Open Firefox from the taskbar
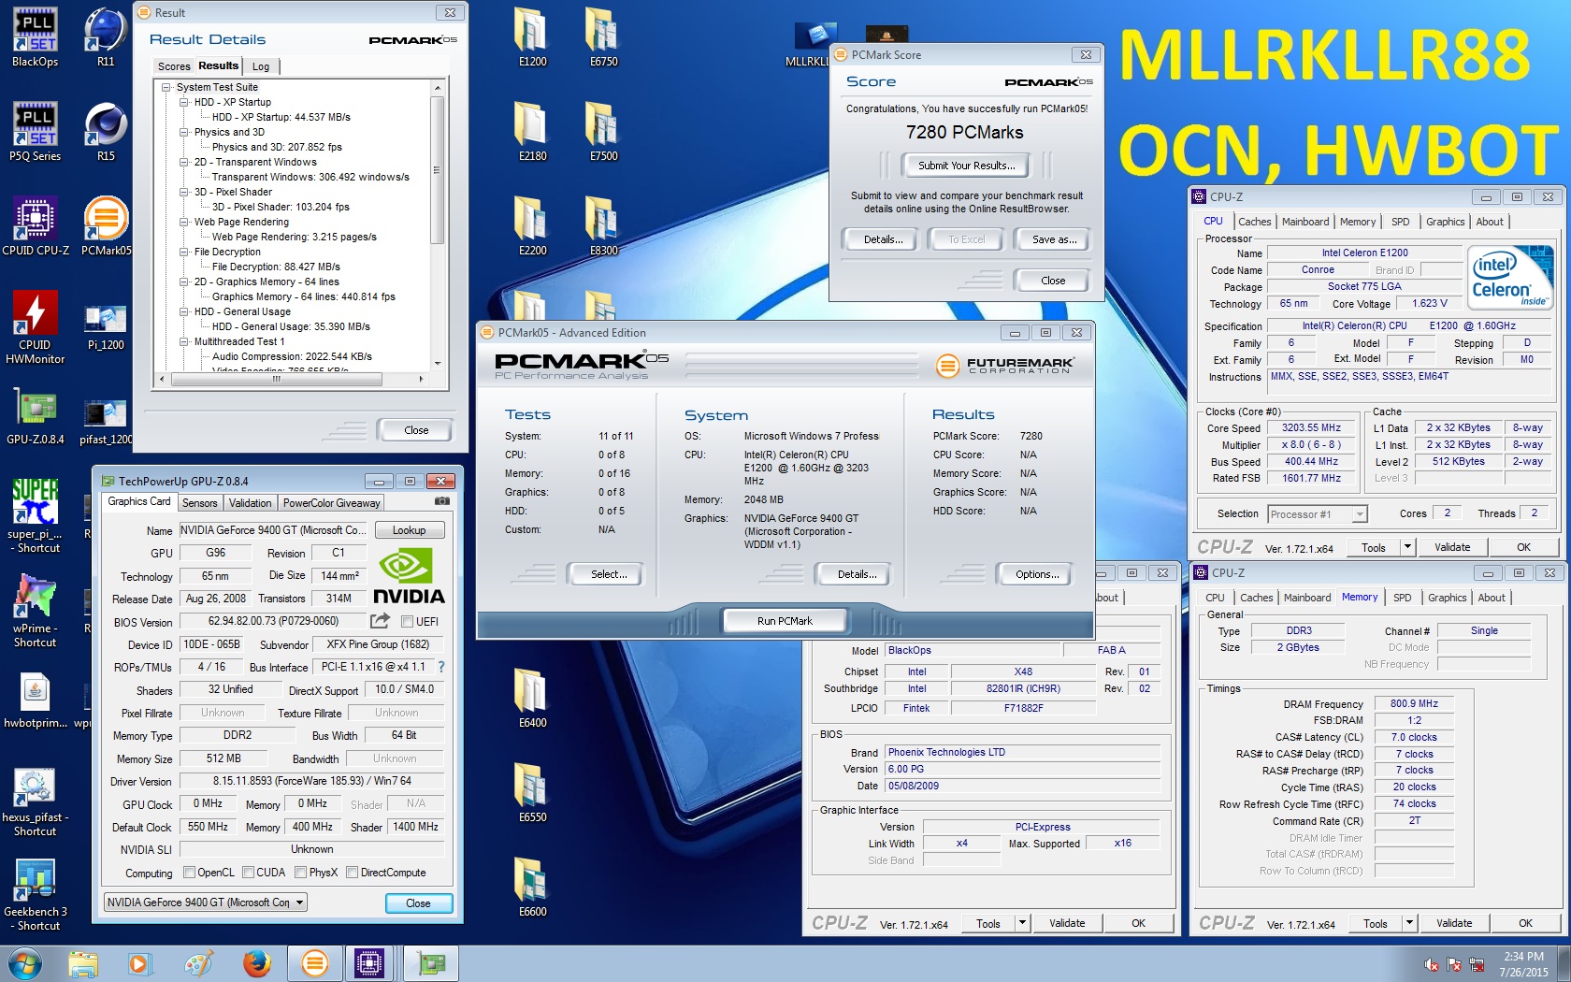 (256, 963)
